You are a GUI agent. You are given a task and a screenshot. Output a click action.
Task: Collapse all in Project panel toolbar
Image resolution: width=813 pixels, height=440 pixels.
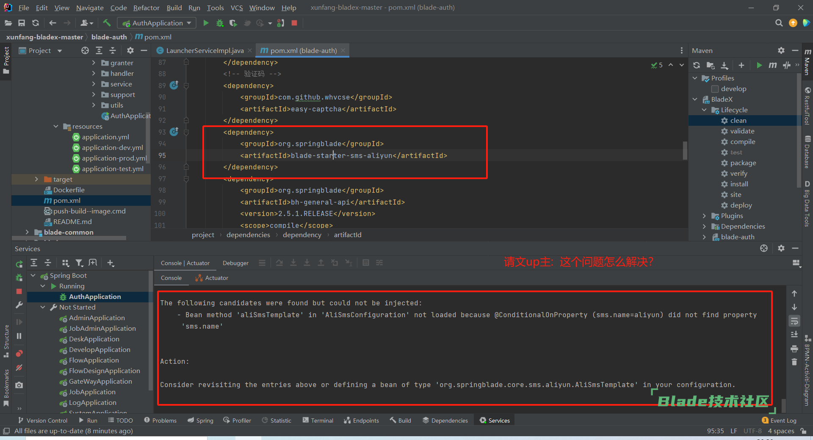113,50
